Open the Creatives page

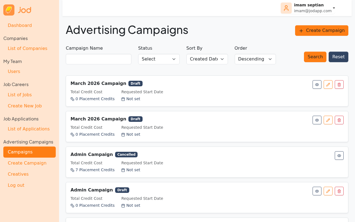[x=18, y=174]
